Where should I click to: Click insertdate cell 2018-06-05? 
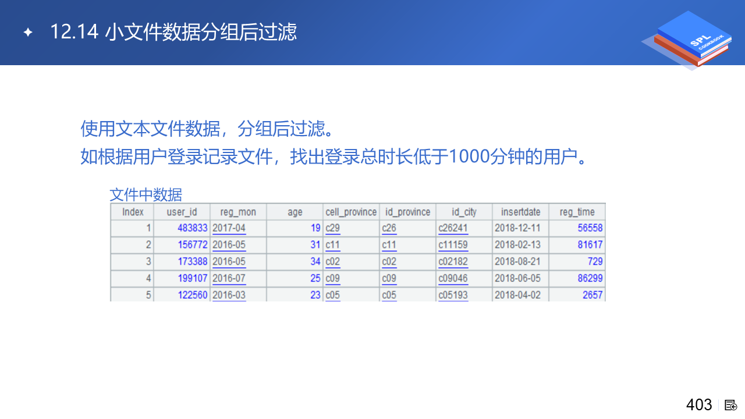(520, 279)
